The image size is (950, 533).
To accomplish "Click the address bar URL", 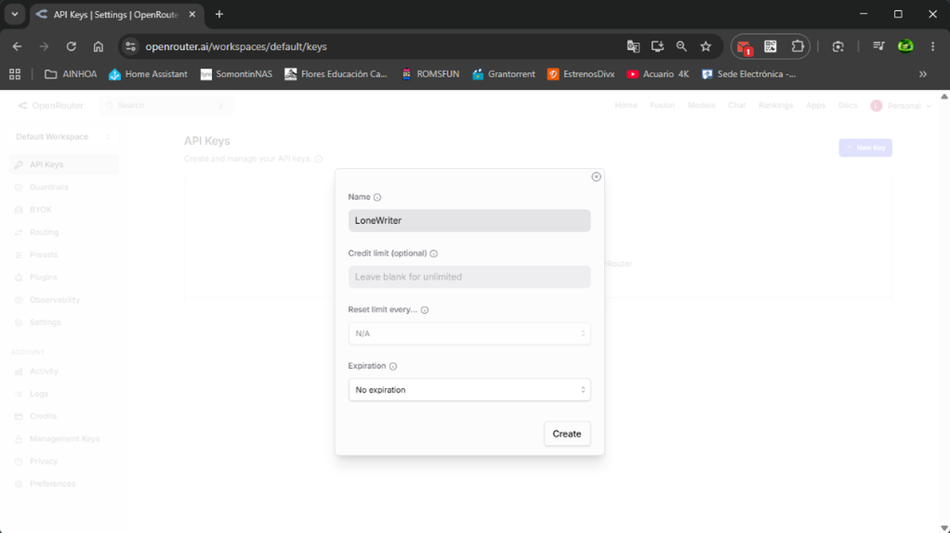I will pos(236,46).
